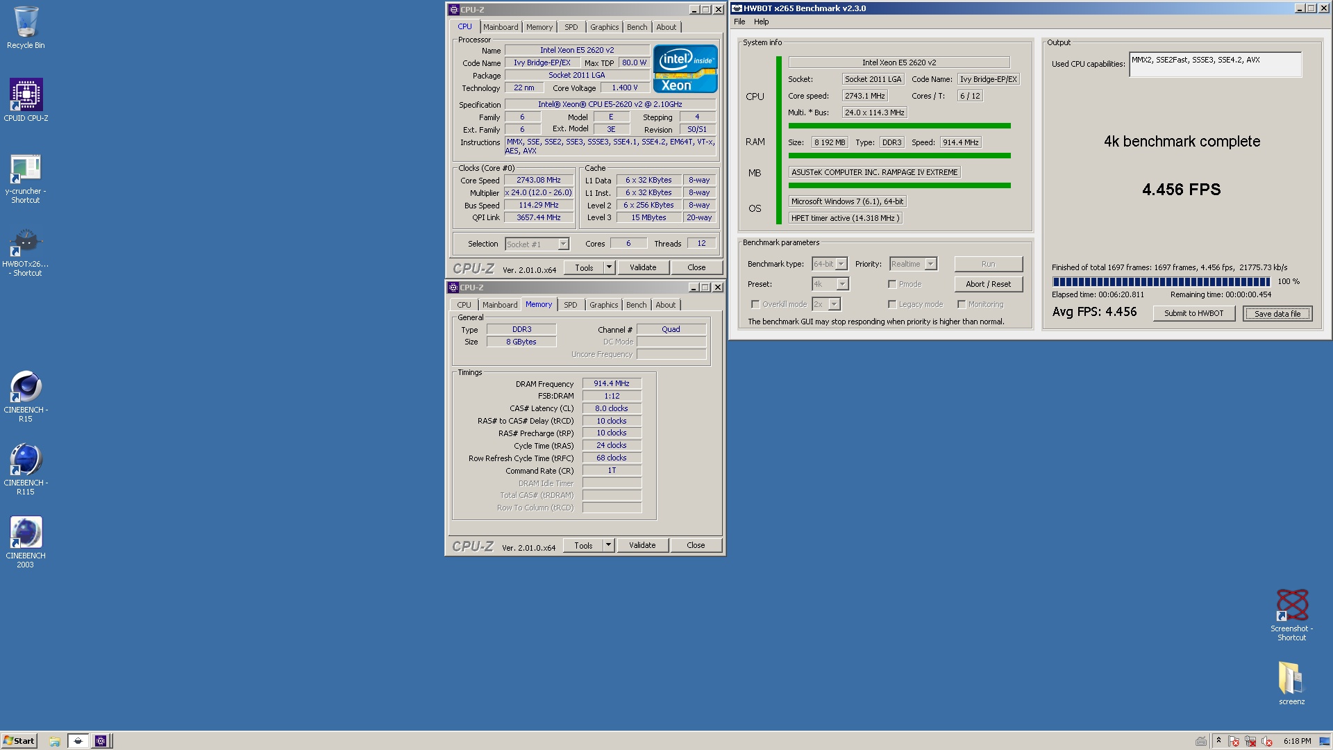1333x750 pixels.
Task: Select the screenz folder icon
Action: pyautogui.click(x=1291, y=683)
